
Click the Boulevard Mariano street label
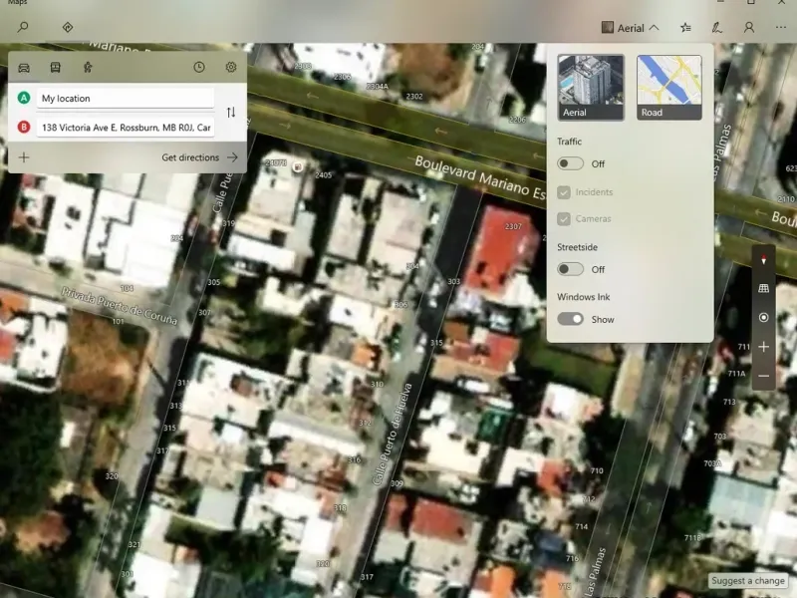pyautogui.click(x=480, y=178)
